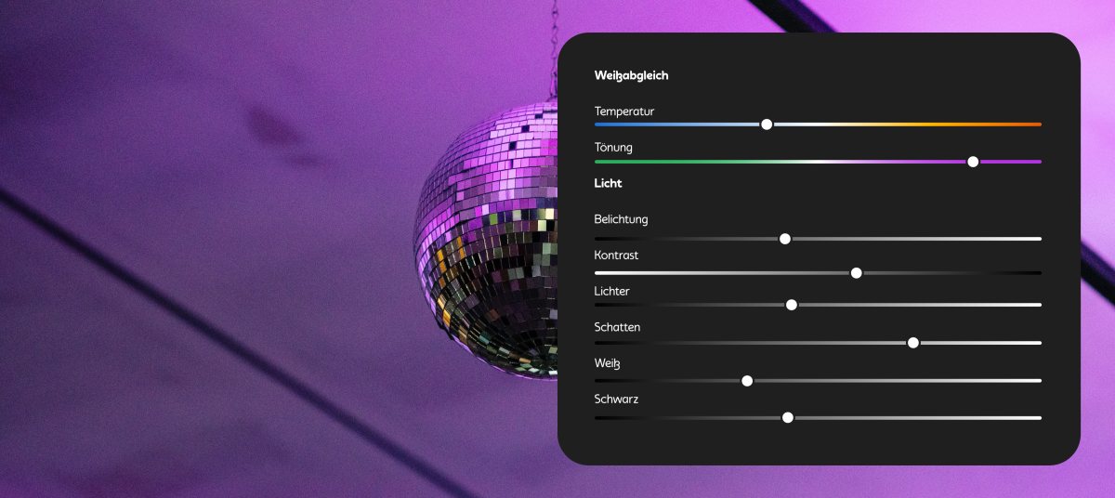1115x498 pixels.
Task: Click the Temperatur label
Action: point(624,111)
